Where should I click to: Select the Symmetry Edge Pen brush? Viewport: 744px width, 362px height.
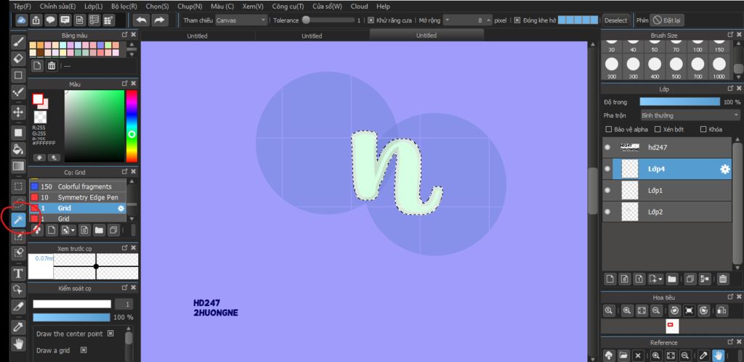click(x=78, y=197)
